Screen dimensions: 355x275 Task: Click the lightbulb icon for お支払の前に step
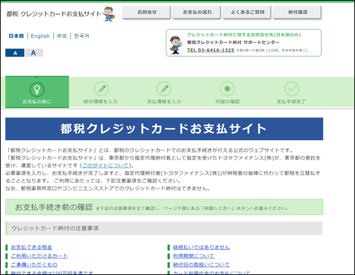37,89
